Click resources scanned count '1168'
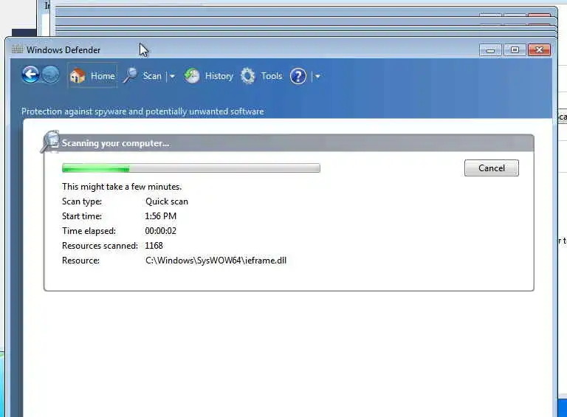 [x=154, y=246]
